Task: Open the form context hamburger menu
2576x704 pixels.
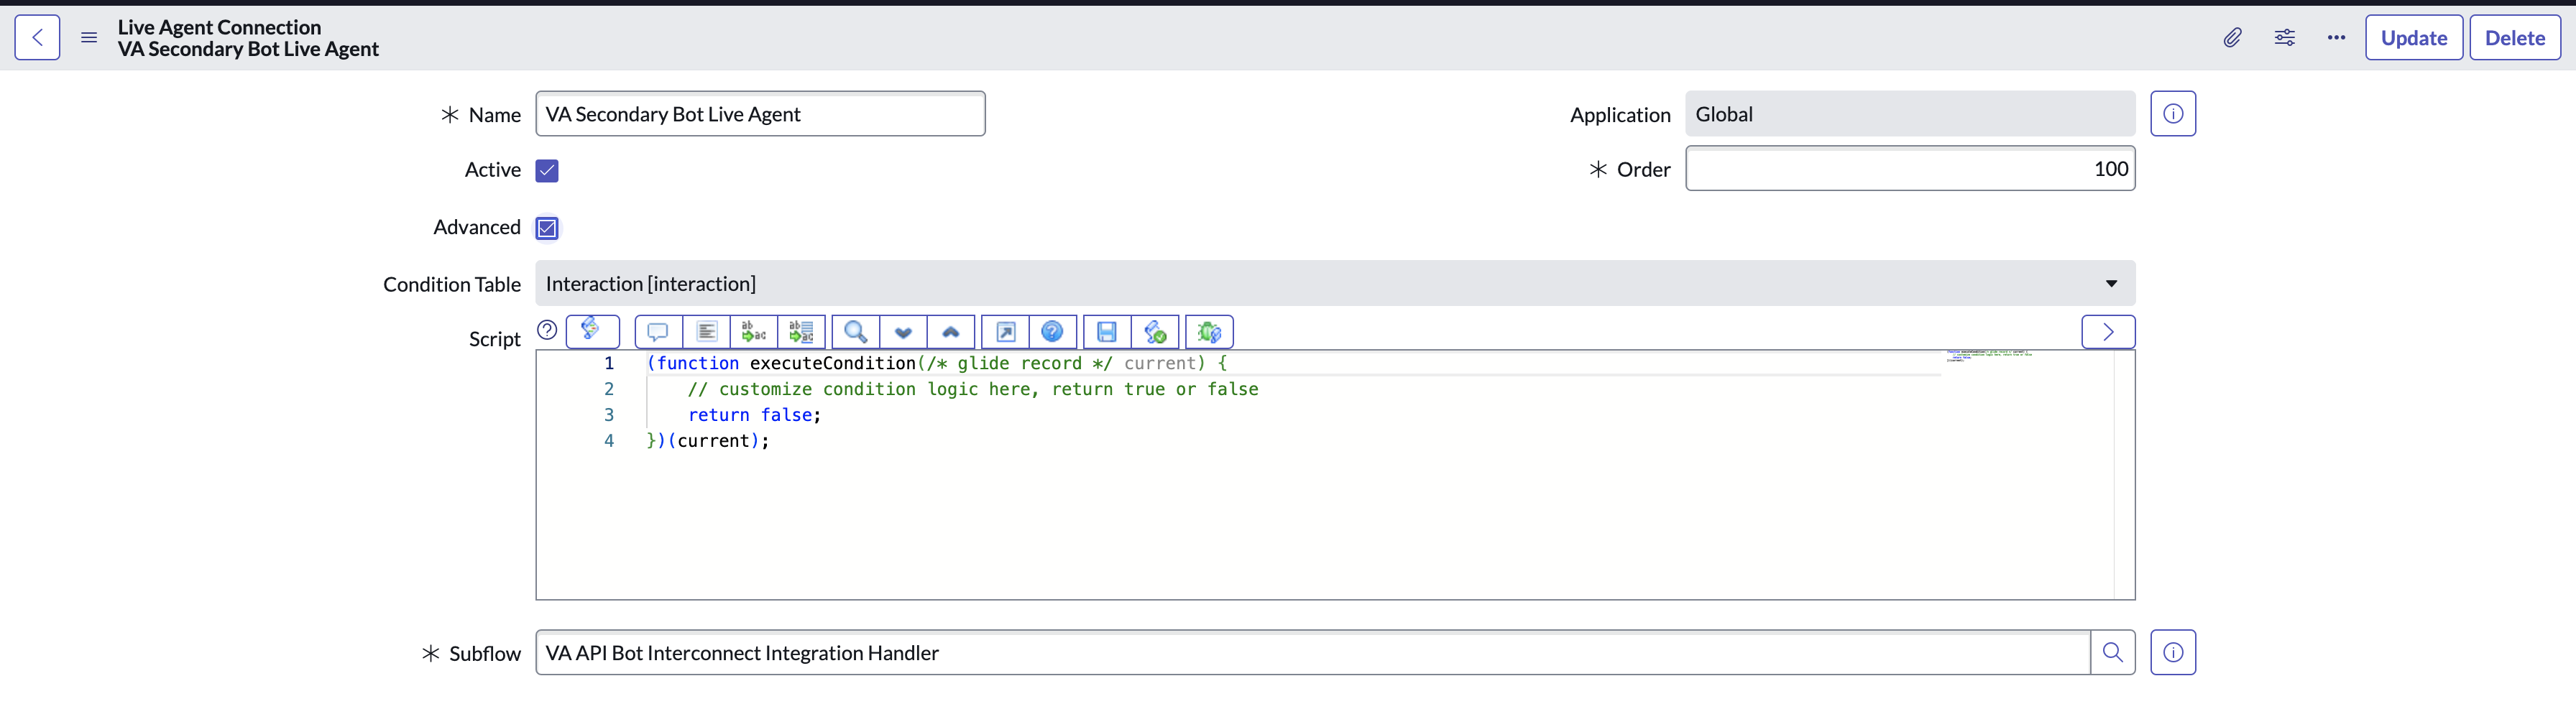Action: click(89, 38)
